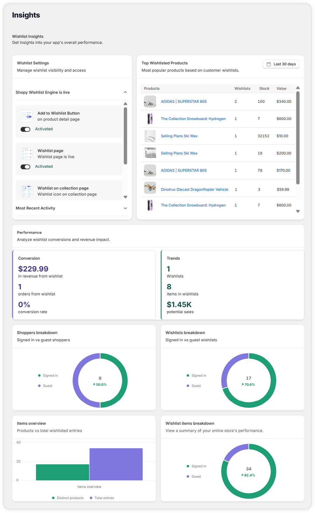Click the purple Total entries bar
Viewport: 315px width, 513px height.
coord(116,464)
